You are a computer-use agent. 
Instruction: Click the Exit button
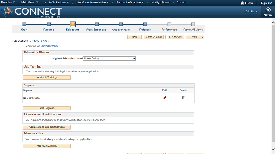coord(134,37)
